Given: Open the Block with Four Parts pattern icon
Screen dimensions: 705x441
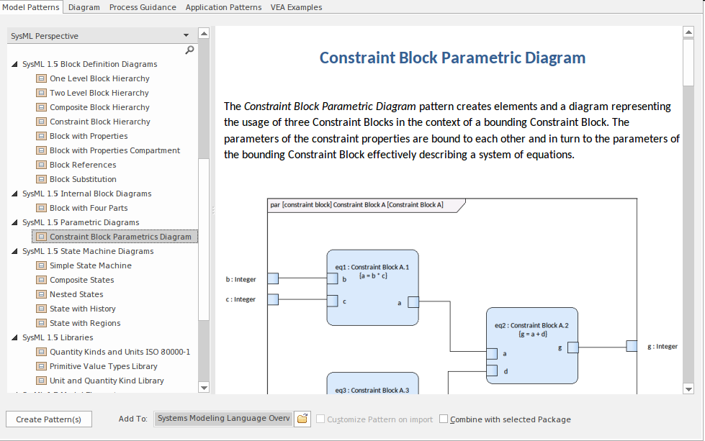Looking at the screenshot, I should [x=40, y=208].
